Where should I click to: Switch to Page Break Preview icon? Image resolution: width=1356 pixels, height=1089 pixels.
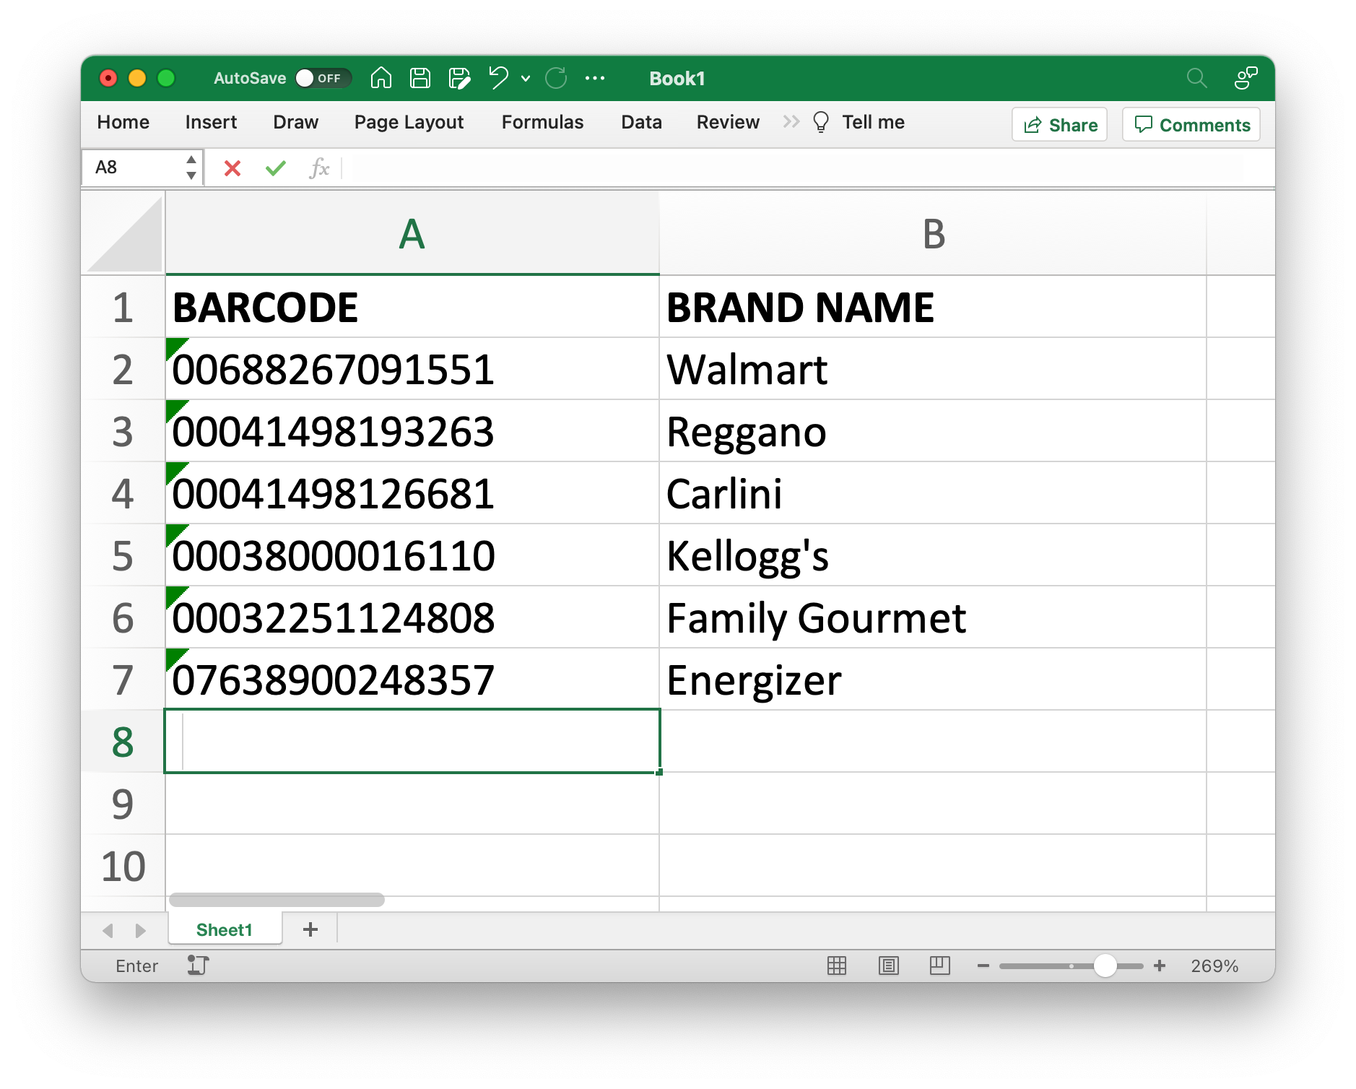click(x=940, y=966)
